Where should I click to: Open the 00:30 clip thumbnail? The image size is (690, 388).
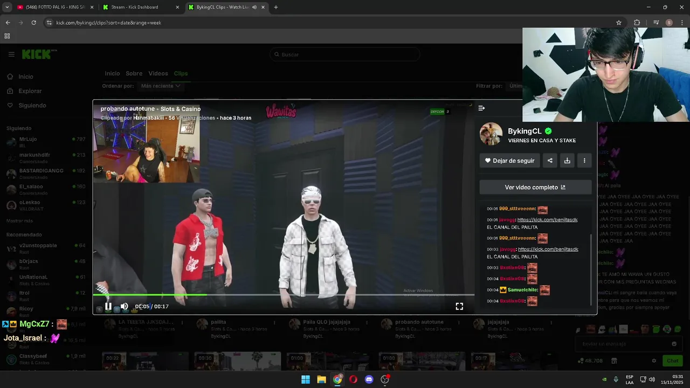(x=237, y=362)
